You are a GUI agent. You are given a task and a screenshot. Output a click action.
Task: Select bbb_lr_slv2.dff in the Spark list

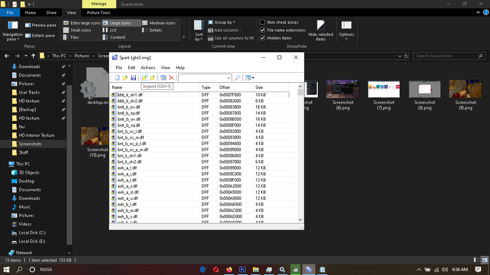(x=130, y=101)
